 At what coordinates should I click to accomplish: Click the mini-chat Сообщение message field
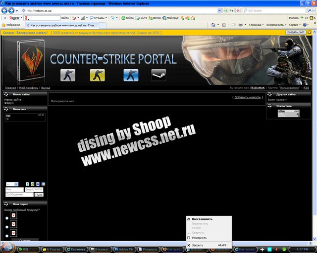pyautogui.click(x=19, y=195)
